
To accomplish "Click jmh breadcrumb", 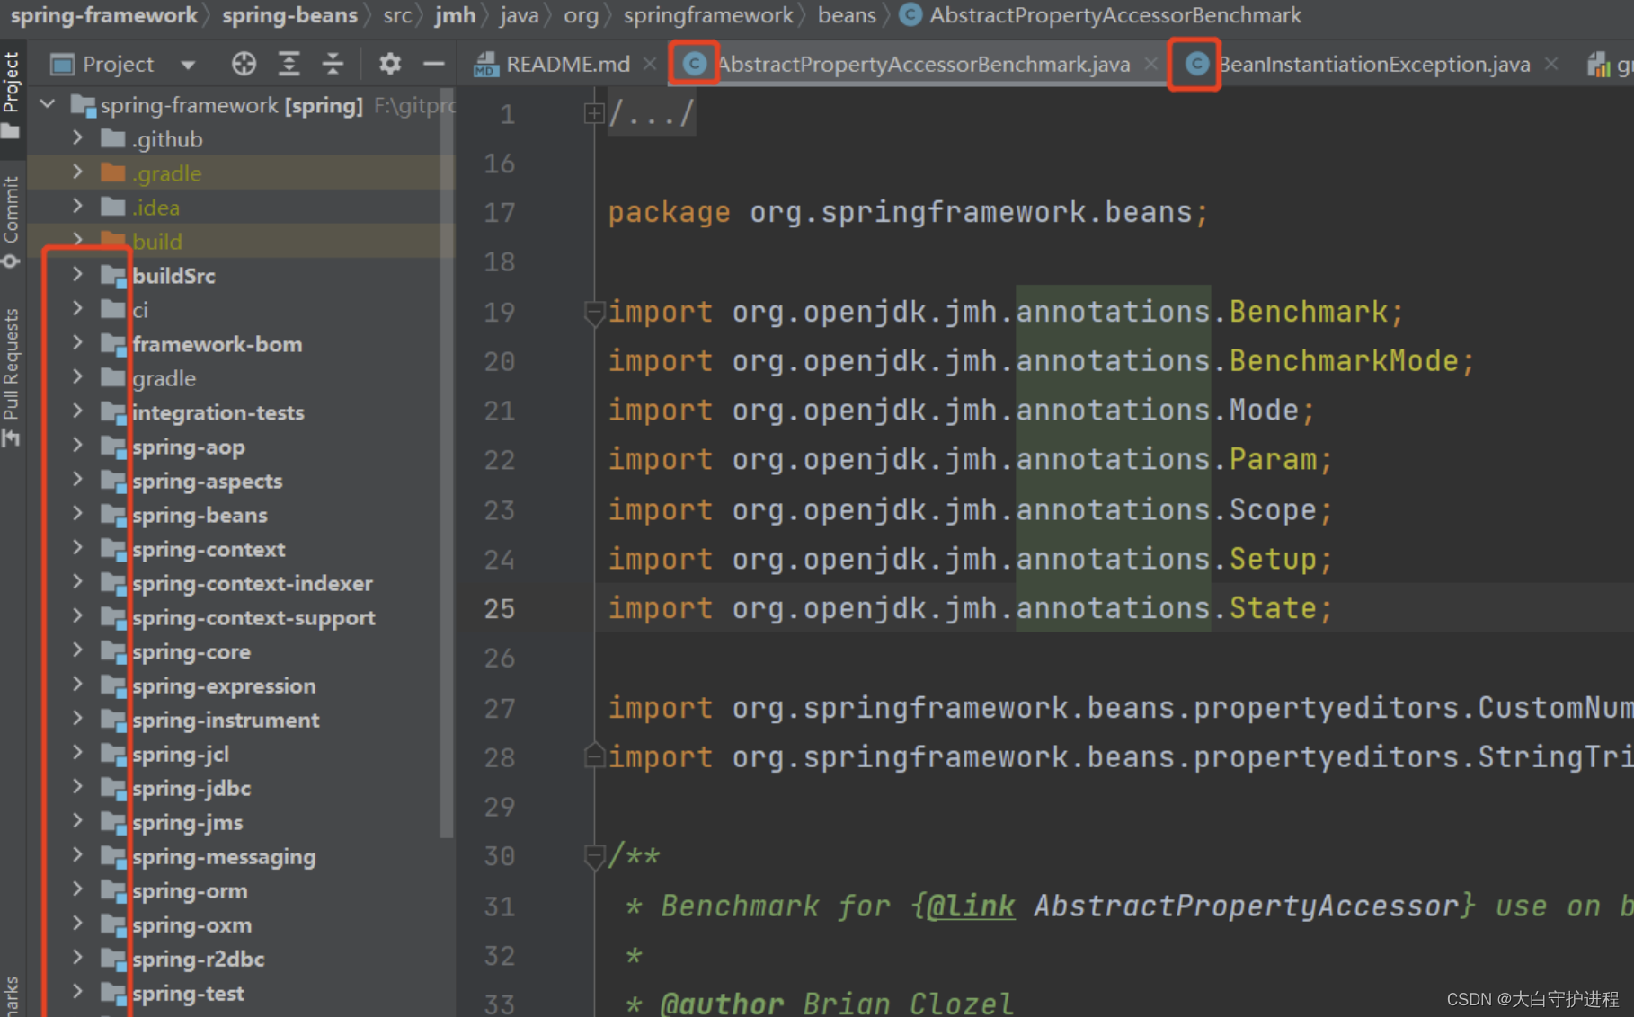I will pos(455,15).
